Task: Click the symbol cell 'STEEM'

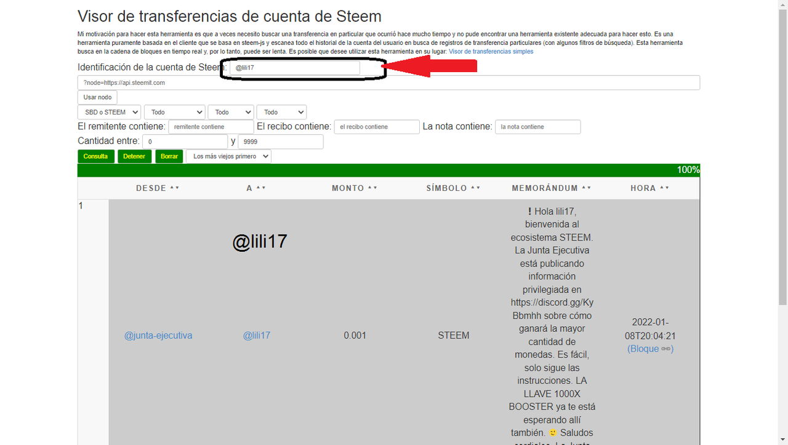Action: pos(454,335)
